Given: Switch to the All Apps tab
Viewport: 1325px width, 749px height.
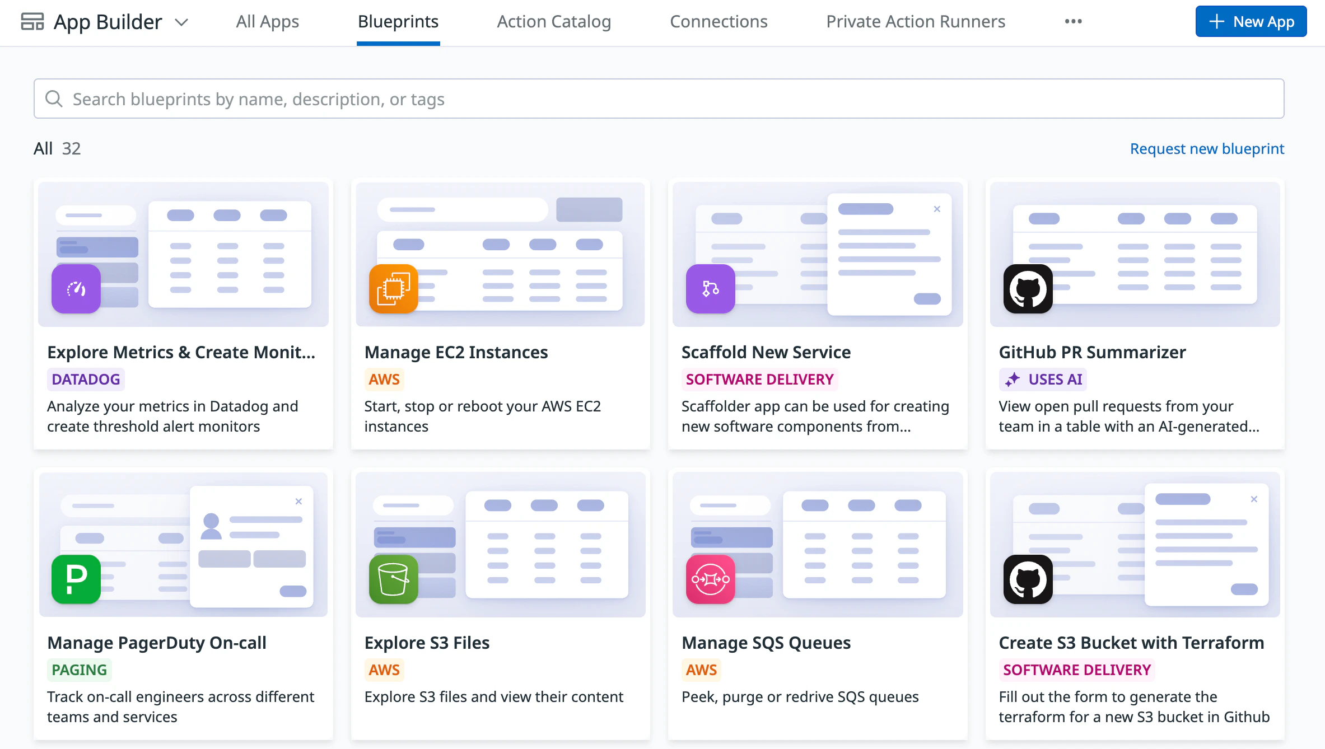Looking at the screenshot, I should pos(267,22).
